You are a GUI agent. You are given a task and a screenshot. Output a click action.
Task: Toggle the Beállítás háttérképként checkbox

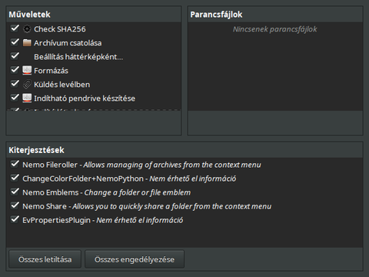click(15, 56)
